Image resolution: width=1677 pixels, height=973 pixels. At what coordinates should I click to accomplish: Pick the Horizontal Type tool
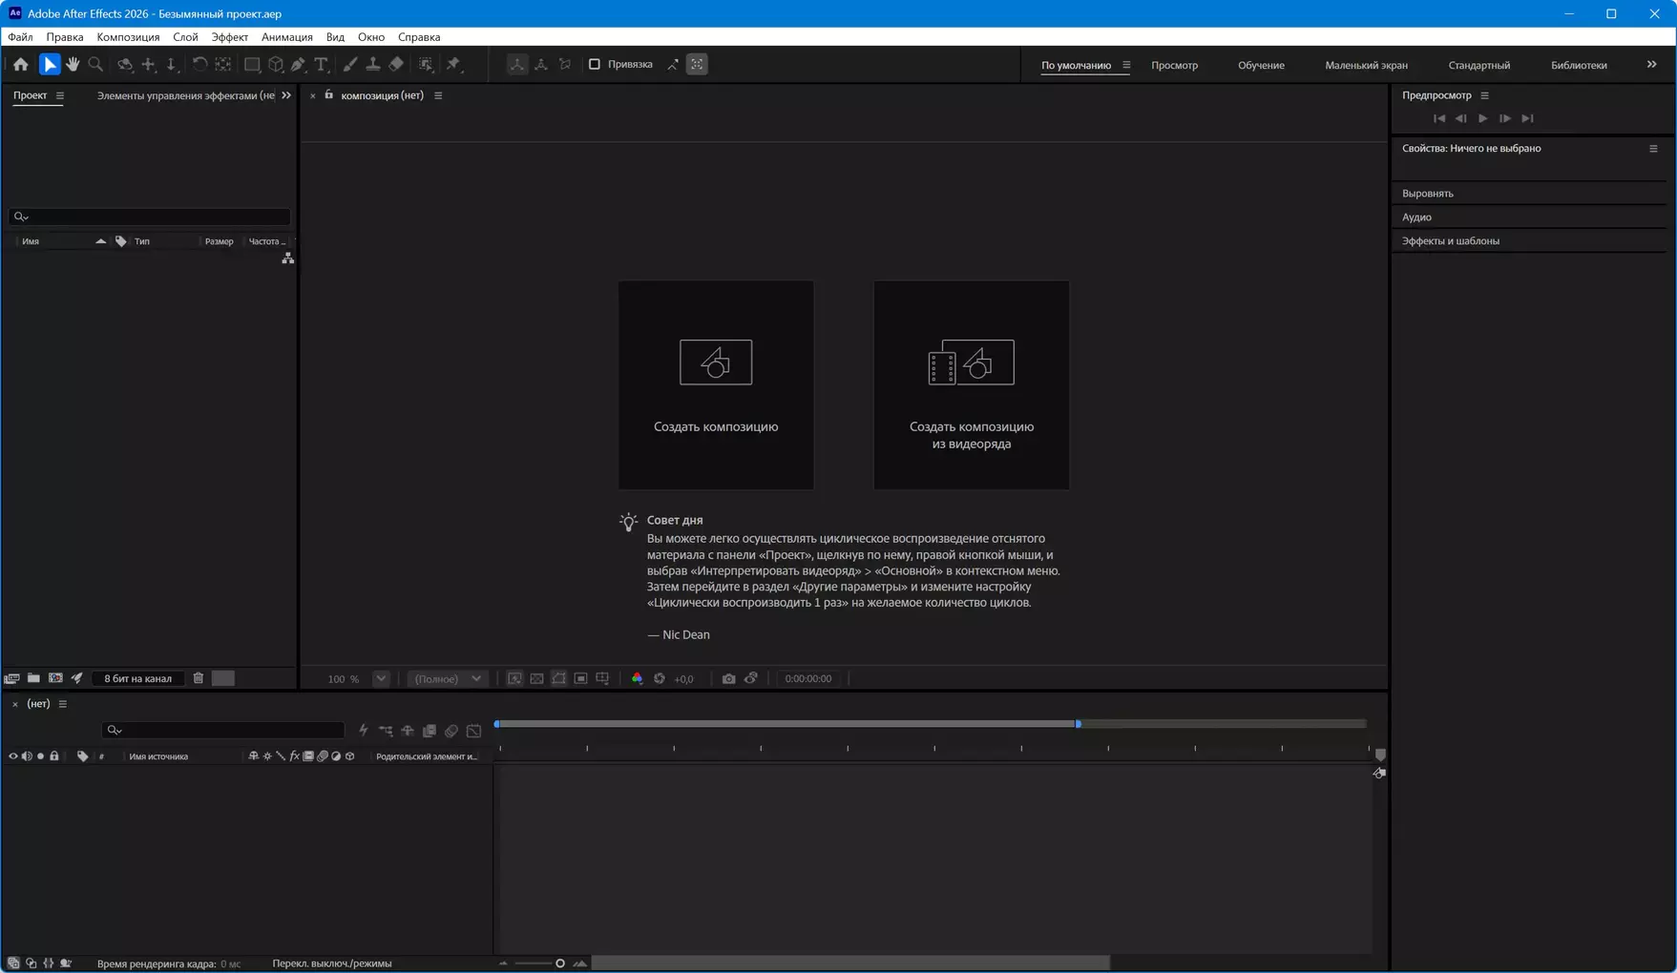click(x=322, y=65)
